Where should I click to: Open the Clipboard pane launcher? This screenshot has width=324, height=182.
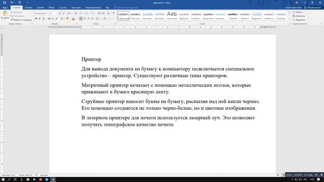click(32, 24)
